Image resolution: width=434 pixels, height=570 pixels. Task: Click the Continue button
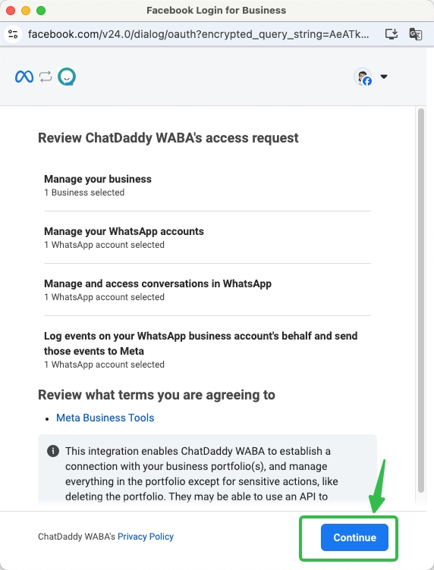tap(354, 537)
